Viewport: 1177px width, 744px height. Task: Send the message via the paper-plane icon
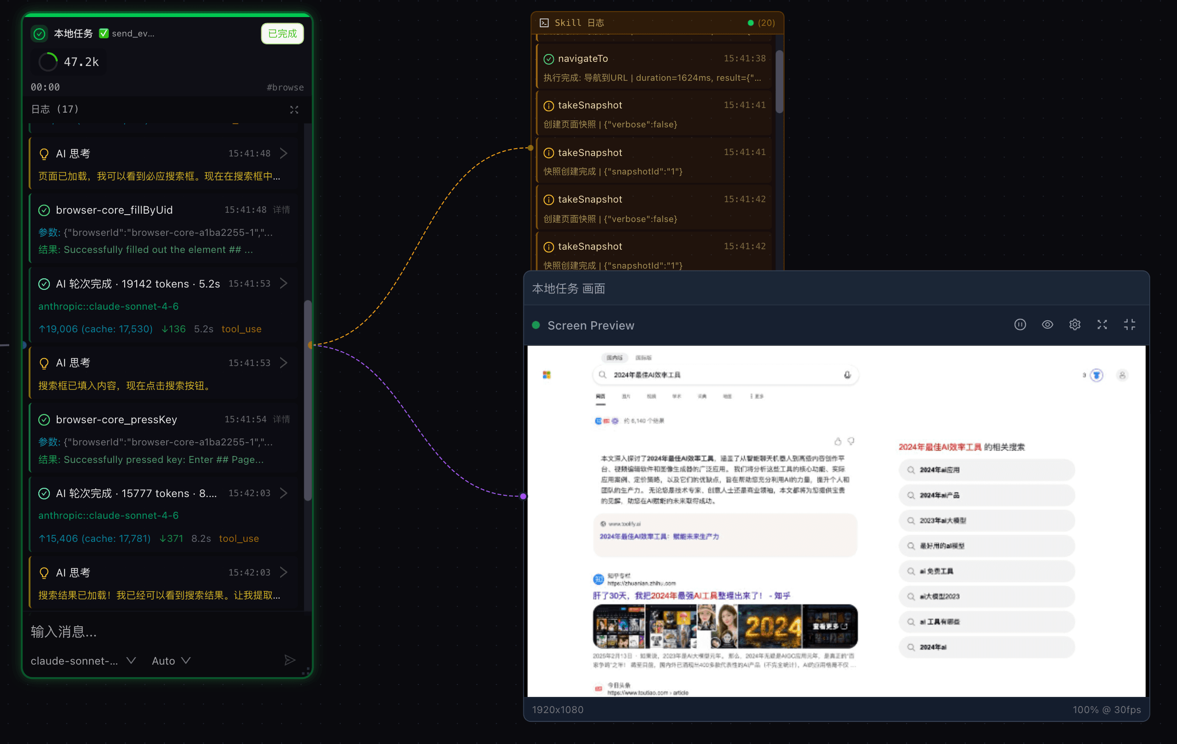click(x=290, y=660)
